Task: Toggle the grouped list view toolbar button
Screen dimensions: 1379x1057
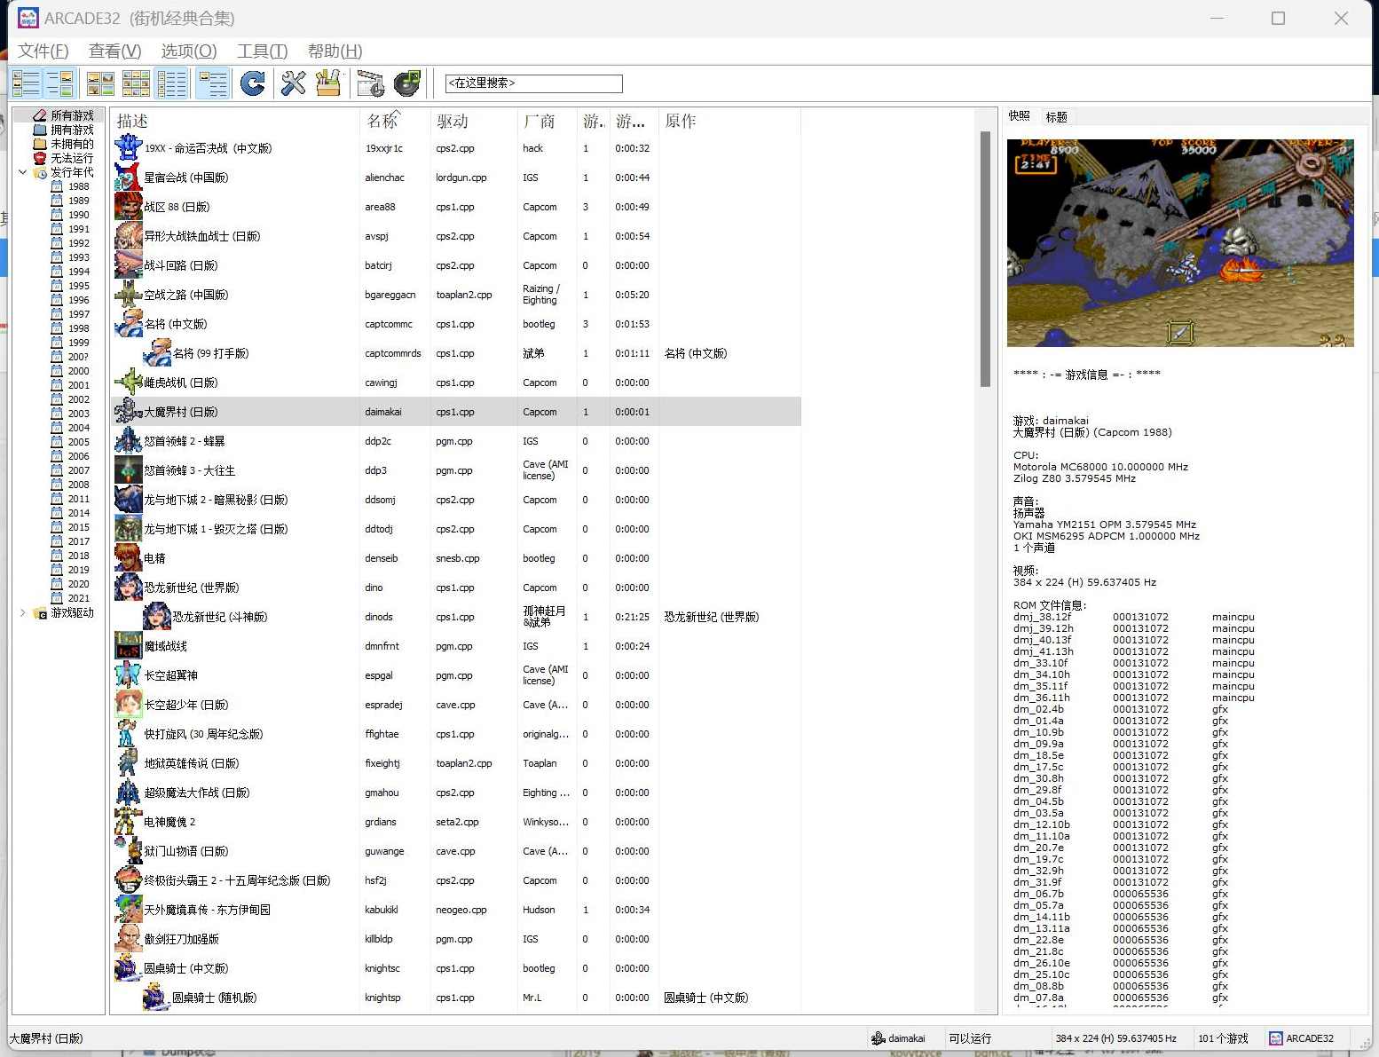Action: point(213,83)
